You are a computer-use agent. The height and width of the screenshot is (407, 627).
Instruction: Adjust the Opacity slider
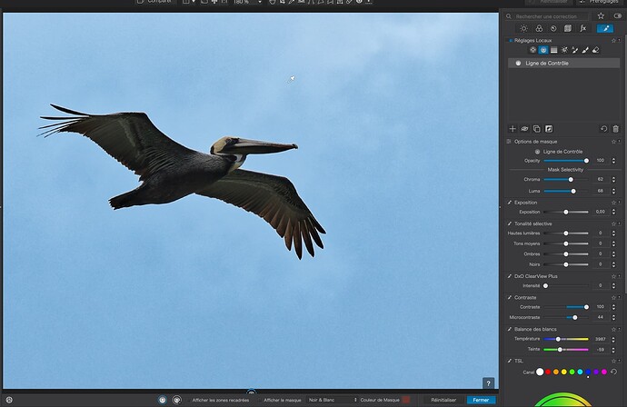566,161
